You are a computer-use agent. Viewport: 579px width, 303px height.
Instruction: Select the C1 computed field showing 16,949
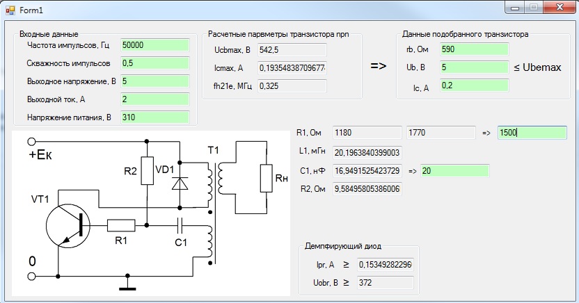pos(367,171)
